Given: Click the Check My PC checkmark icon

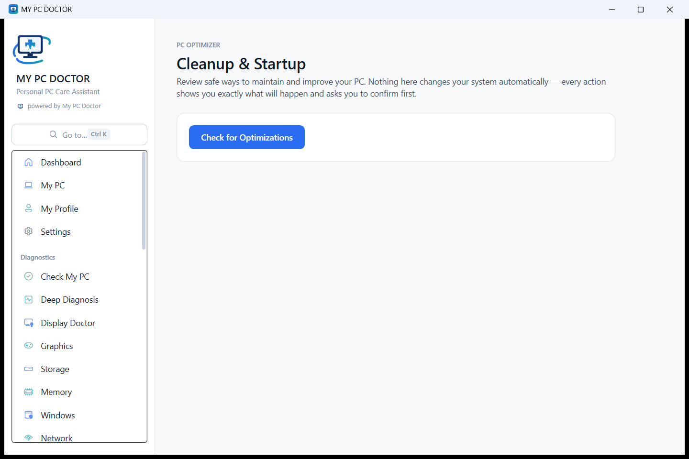Looking at the screenshot, I should [x=29, y=276].
